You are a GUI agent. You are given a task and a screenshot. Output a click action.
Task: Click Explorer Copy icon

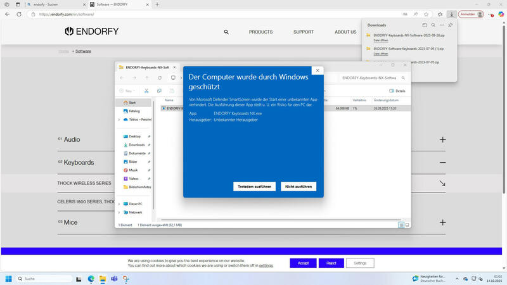pyautogui.click(x=159, y=91)
